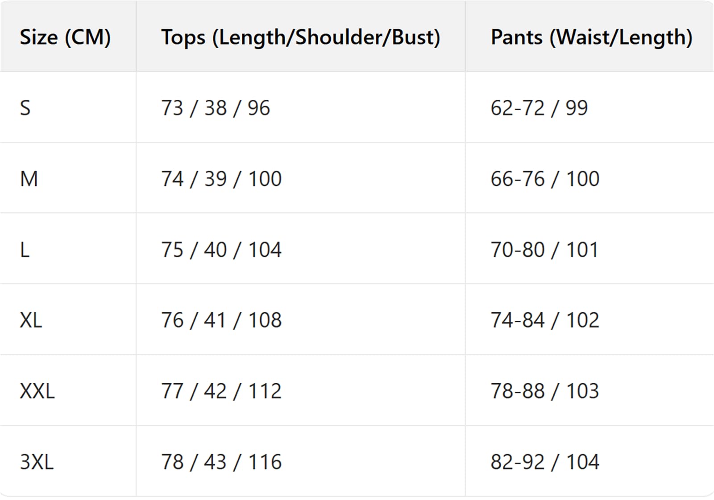Click the XL size row label
714x500 pixels.
click(31, 320)
